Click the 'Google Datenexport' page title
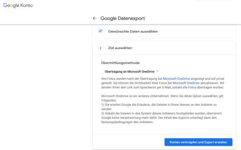Screen dimensions: 241x150 (x=123, y=18)
